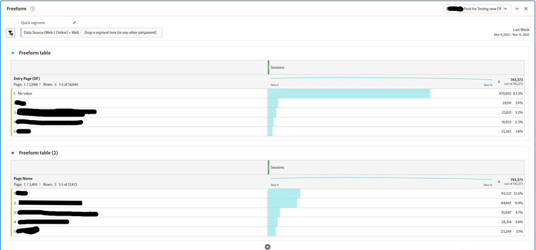Screen dimensions: 536x250
Task: Close the Freeform panel
Action: click(x=526, y=9)
